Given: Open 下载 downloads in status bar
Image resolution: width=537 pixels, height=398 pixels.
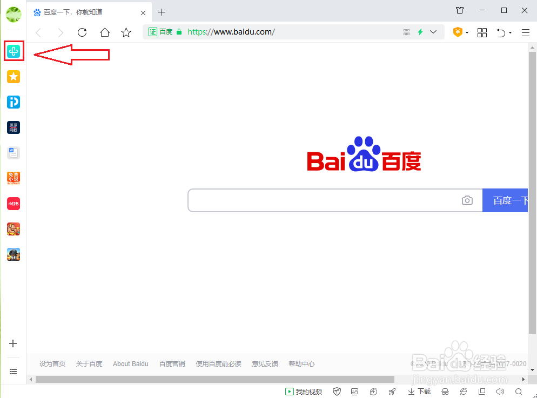Looking at the screenshot, I should (419, 392).
